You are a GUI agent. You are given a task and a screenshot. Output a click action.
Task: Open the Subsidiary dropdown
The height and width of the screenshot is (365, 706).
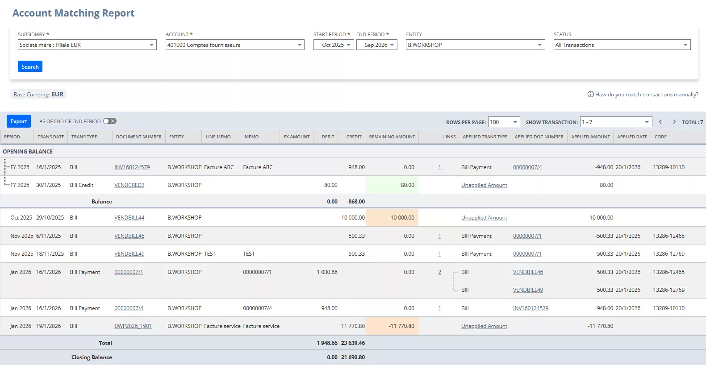pos(87,45)
